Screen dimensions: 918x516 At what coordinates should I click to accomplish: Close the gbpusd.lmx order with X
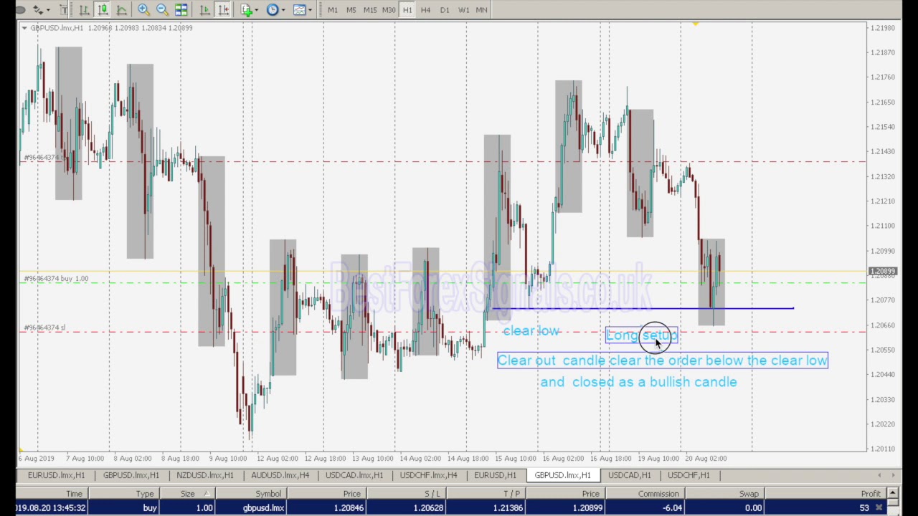coord(880,508)
